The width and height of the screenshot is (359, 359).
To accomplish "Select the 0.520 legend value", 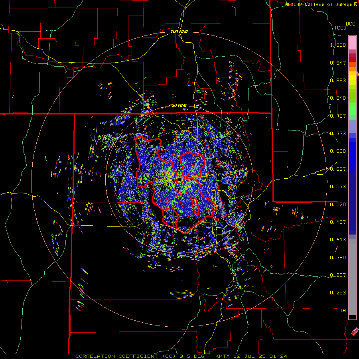I will pyautogui.click(x=338, y=205).
